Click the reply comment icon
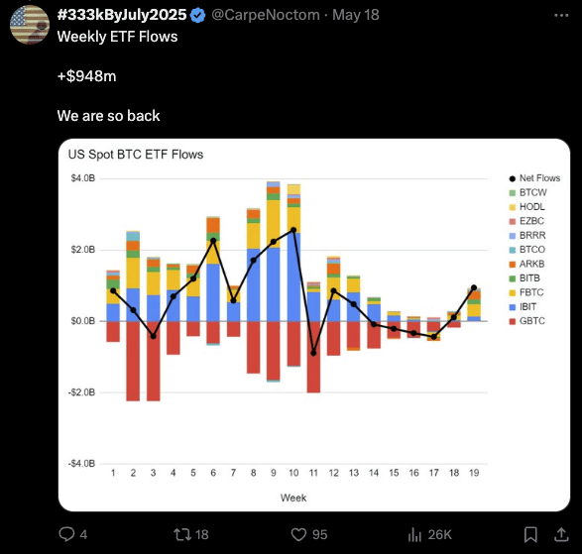 tap(66, 534)
